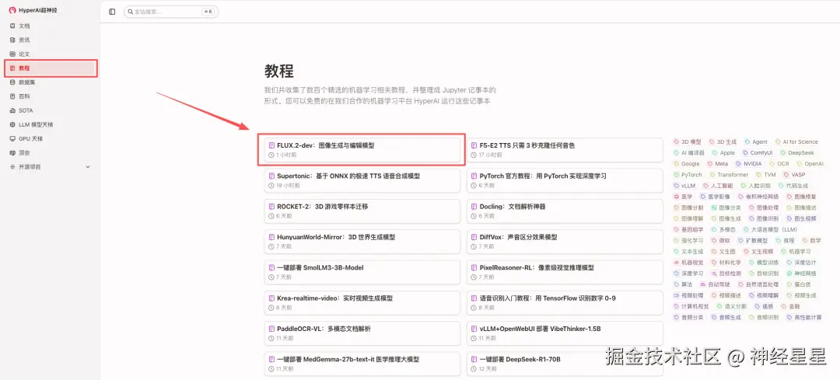
Task: Open 一键部署 MedGemma-27b-text-it tutorial
Action: [362, 364]
